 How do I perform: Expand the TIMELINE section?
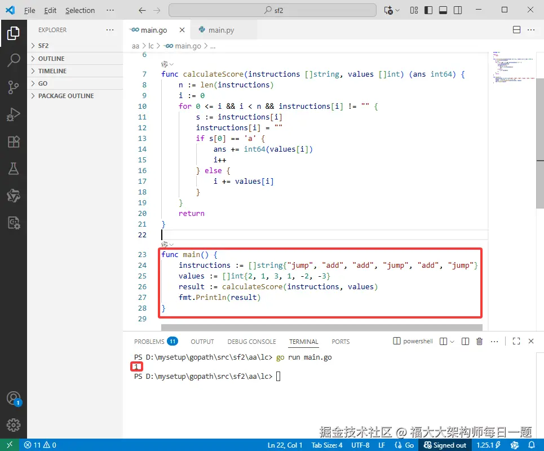tap(75, 71)
